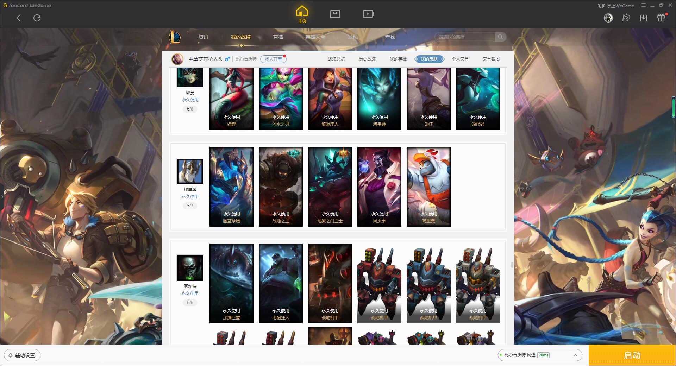The image size is (676, 366).
Task: Select the 鸡里奥 skin thumbnail
Action: click(428, 187)
